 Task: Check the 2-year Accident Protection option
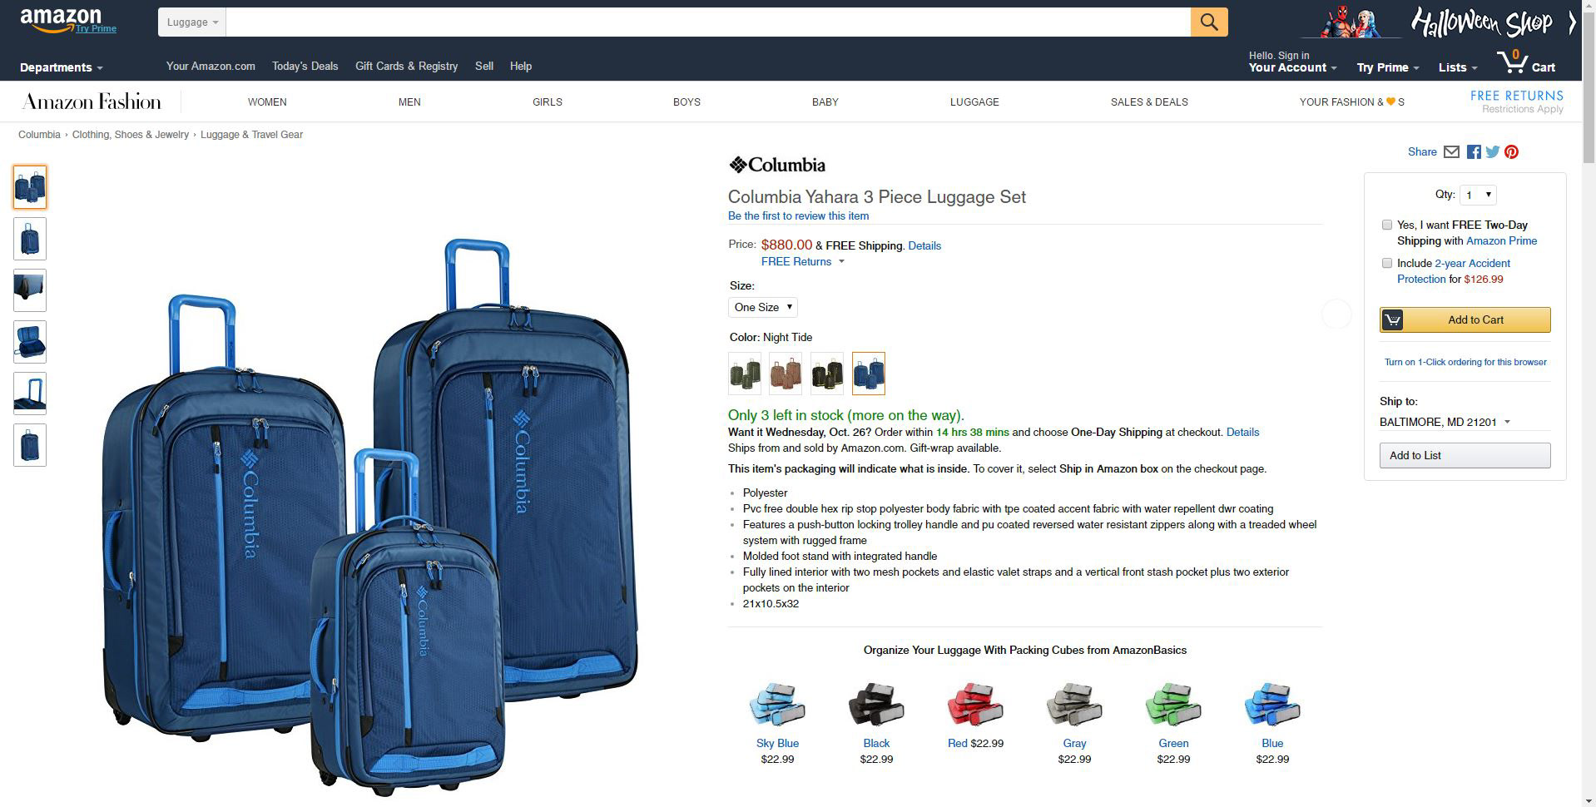click(1386, 263)
